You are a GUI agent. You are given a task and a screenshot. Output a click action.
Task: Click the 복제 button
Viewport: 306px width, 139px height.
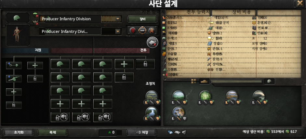pos(52,133)
